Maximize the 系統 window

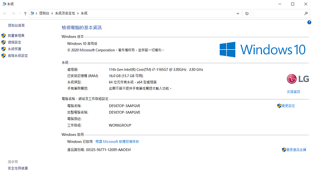pyautogui.click(x=292, y=4)
